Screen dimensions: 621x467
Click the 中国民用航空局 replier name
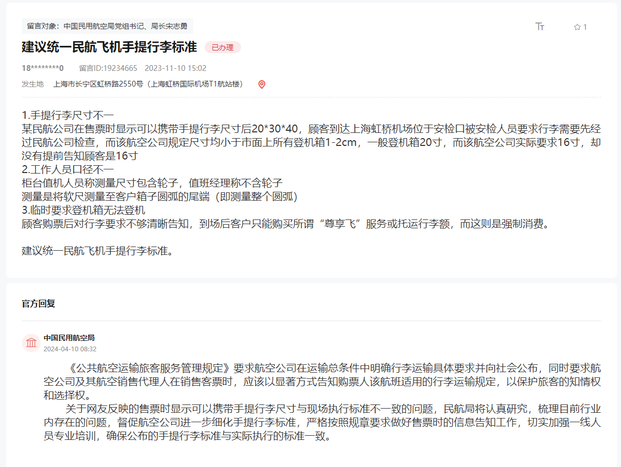click(x=69, y=338)
